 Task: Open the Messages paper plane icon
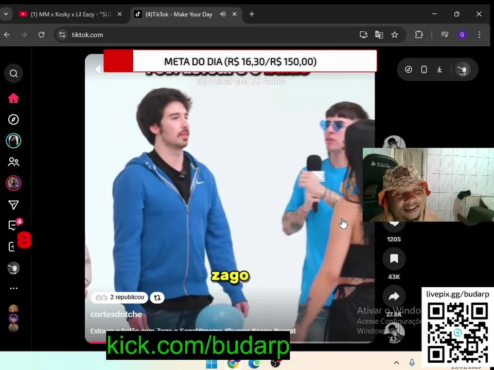click(x=13, y=205)
